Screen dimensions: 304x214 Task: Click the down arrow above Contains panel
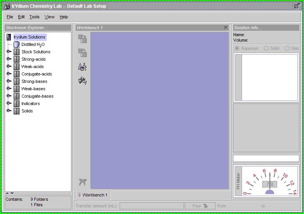[12, 193]
